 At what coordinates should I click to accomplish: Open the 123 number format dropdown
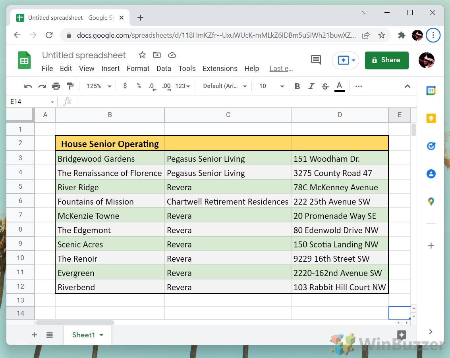(x=183, y=86)
